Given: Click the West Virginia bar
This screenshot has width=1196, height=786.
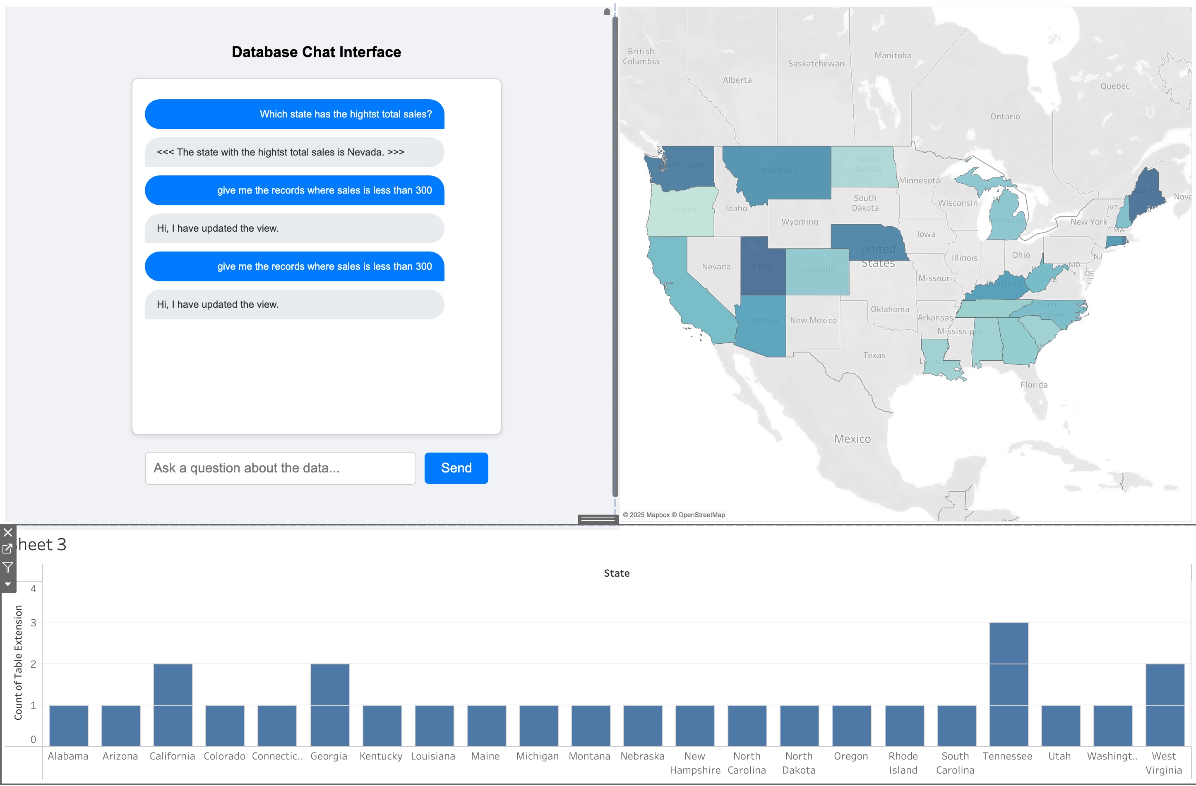Looking at the screenshot, I should [x=1165, y=704].
